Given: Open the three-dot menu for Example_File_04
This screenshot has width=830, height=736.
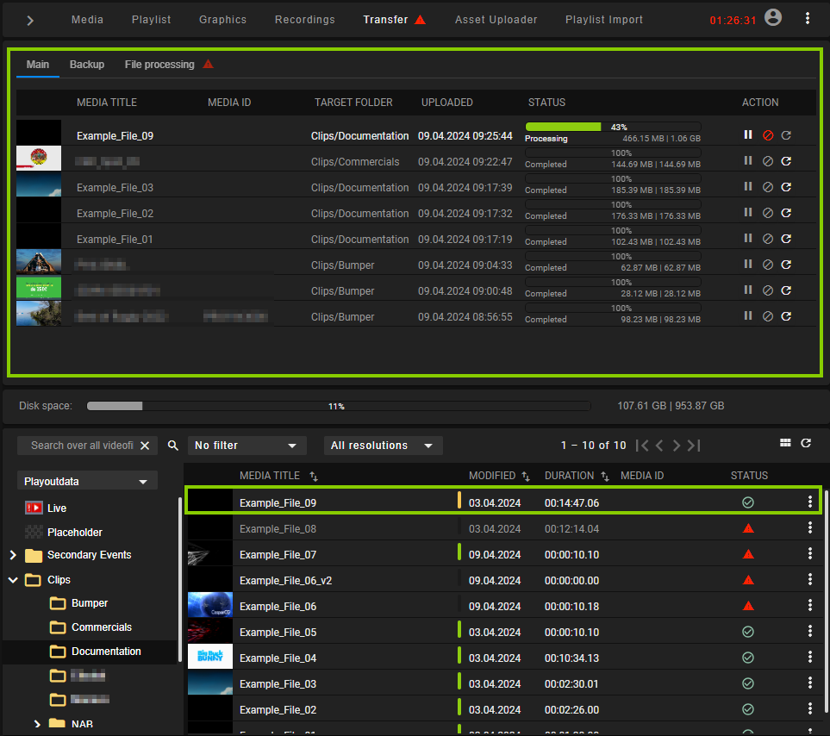Looking at the screenshot, I should pos(809,658).
